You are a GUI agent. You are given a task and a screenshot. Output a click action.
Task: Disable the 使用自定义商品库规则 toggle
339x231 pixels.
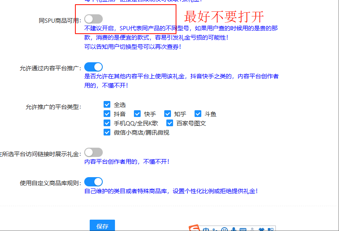[93, 182]
